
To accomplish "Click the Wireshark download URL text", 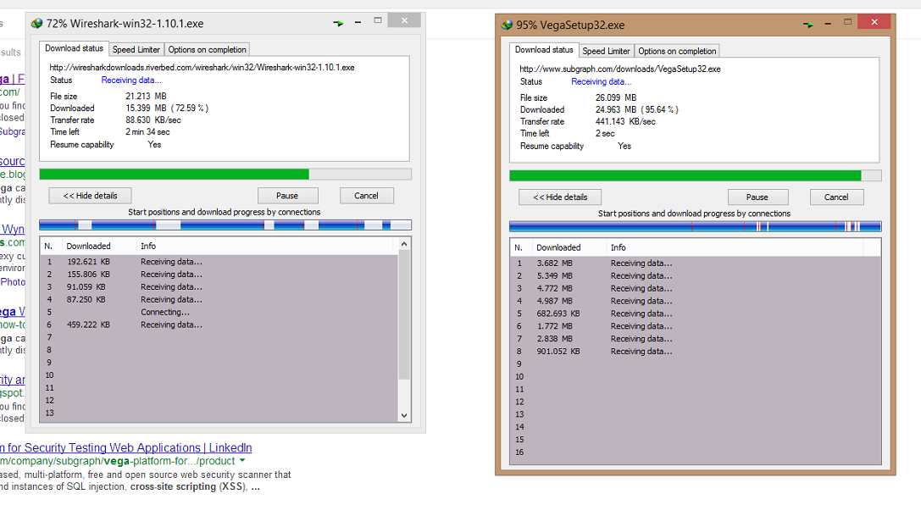I will coord(202,68).
